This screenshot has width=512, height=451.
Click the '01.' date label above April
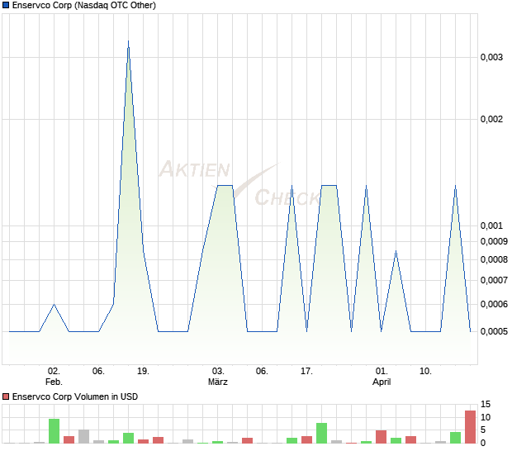tap(382, 372)
